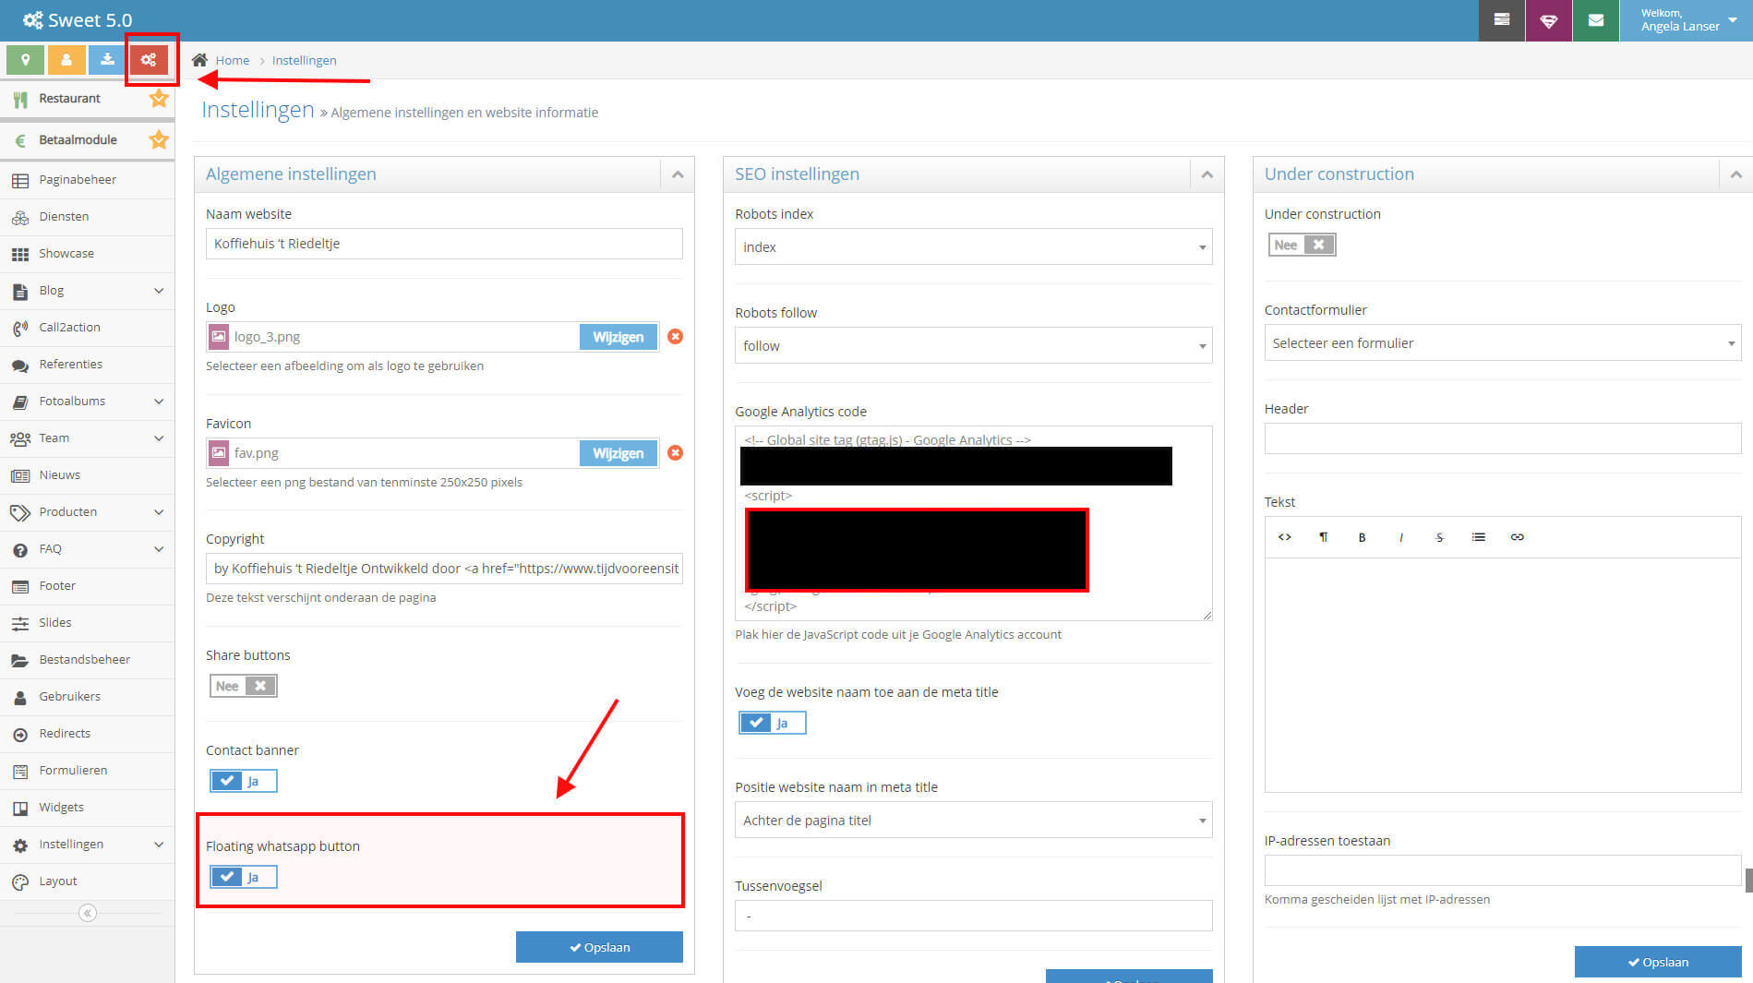1753x983 pixels.
Task: Open Angela Lanser user menu
Action: pos(1687,20)
